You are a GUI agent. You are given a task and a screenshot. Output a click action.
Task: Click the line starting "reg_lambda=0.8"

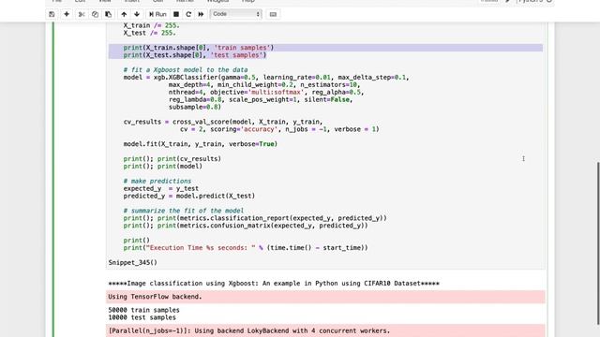261,99
